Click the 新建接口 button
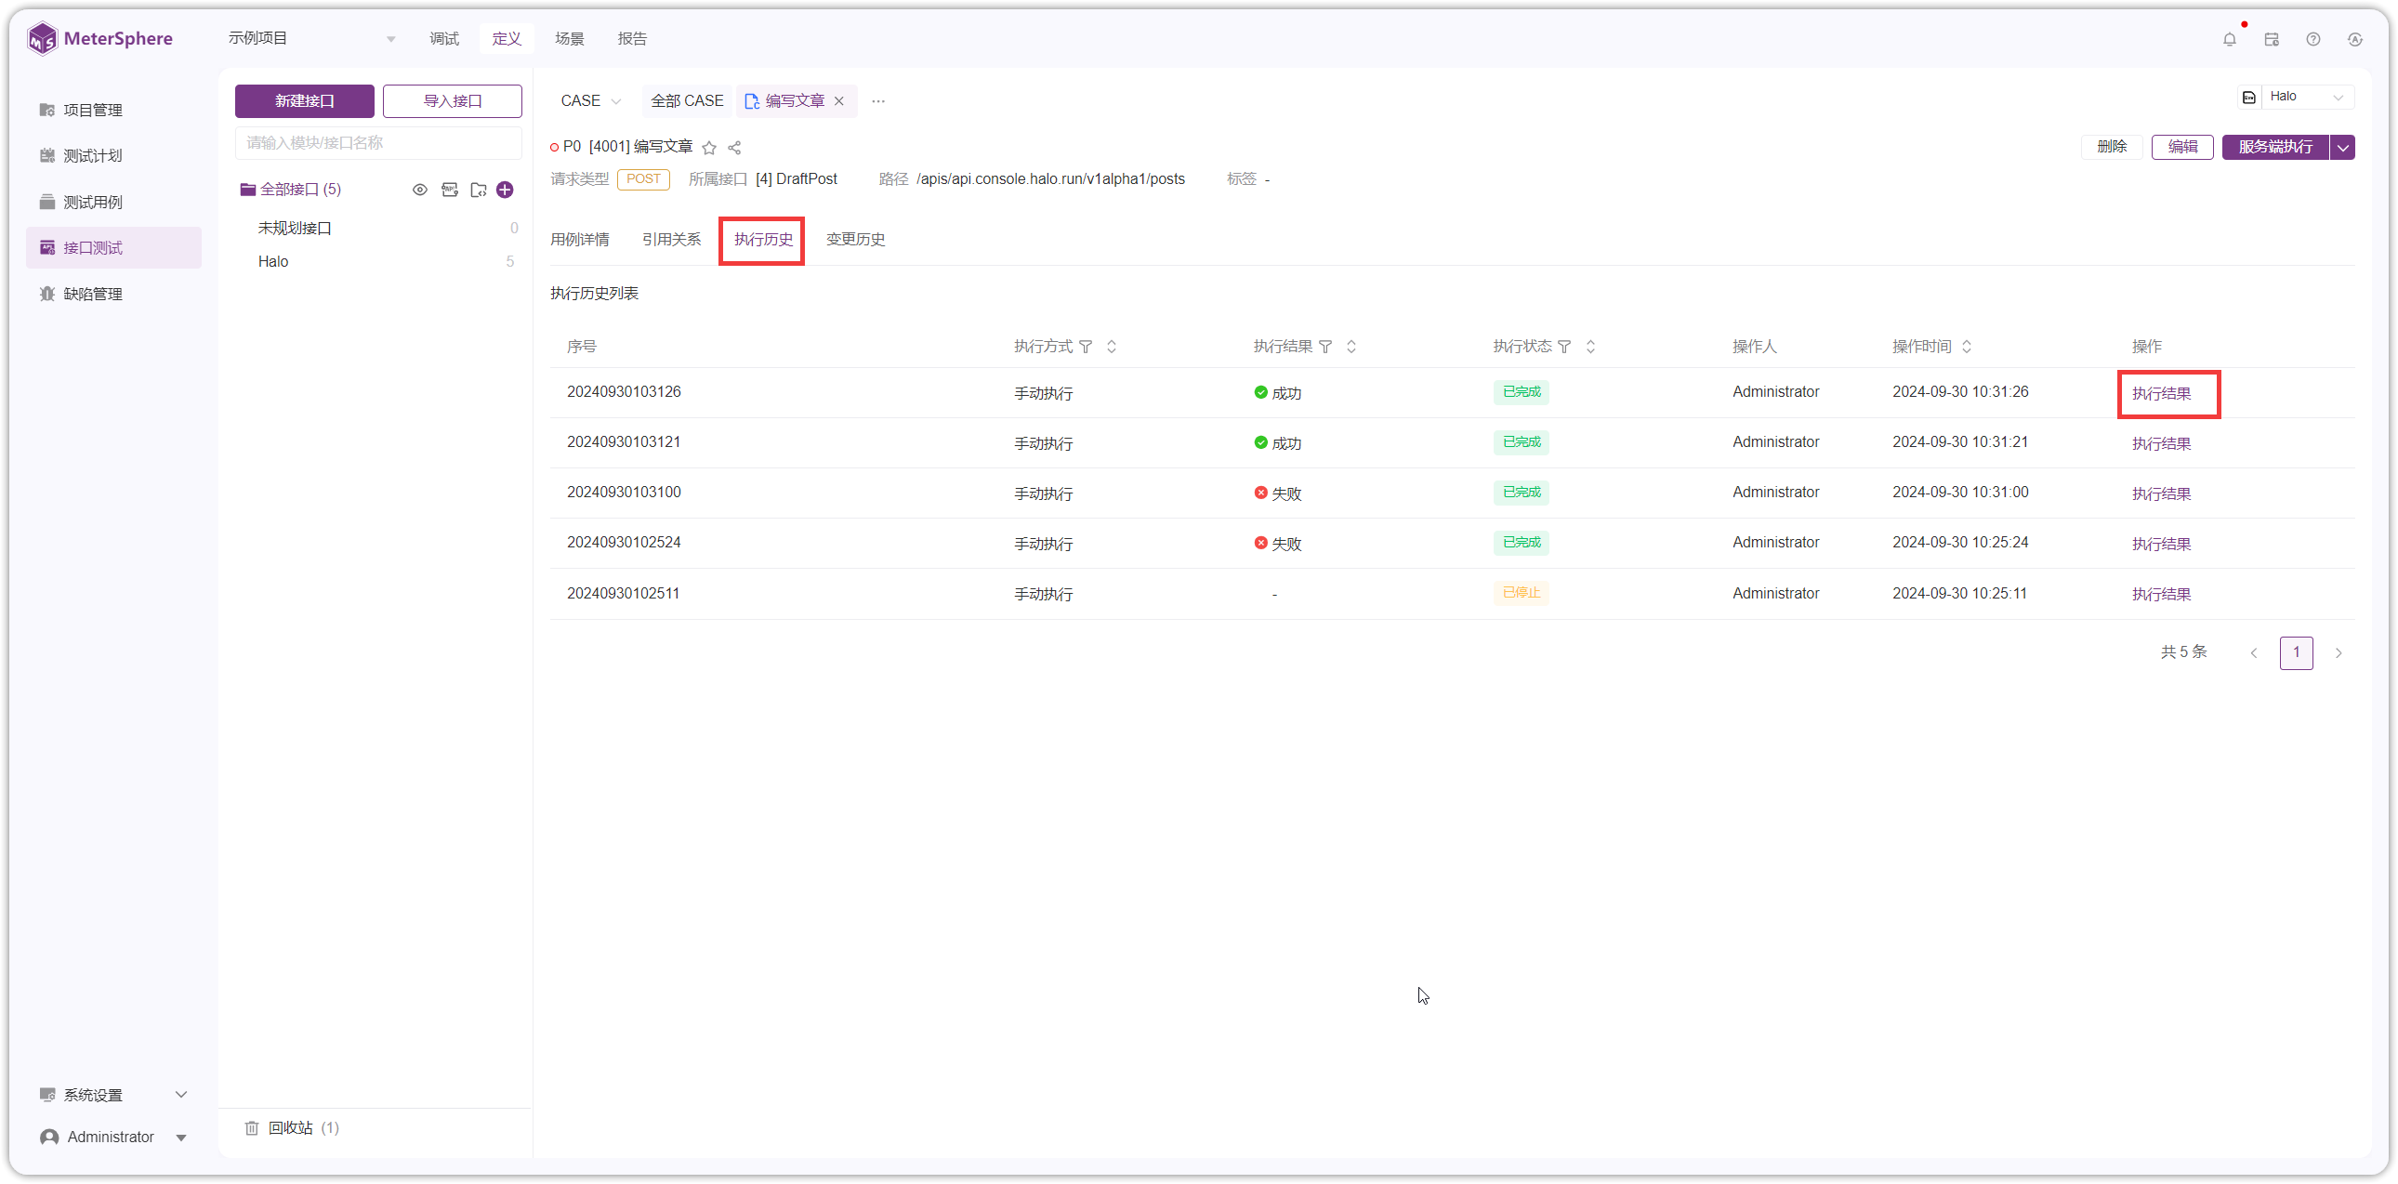The width and height of the screenshot is (2398, 1184). tap(305, 100)
